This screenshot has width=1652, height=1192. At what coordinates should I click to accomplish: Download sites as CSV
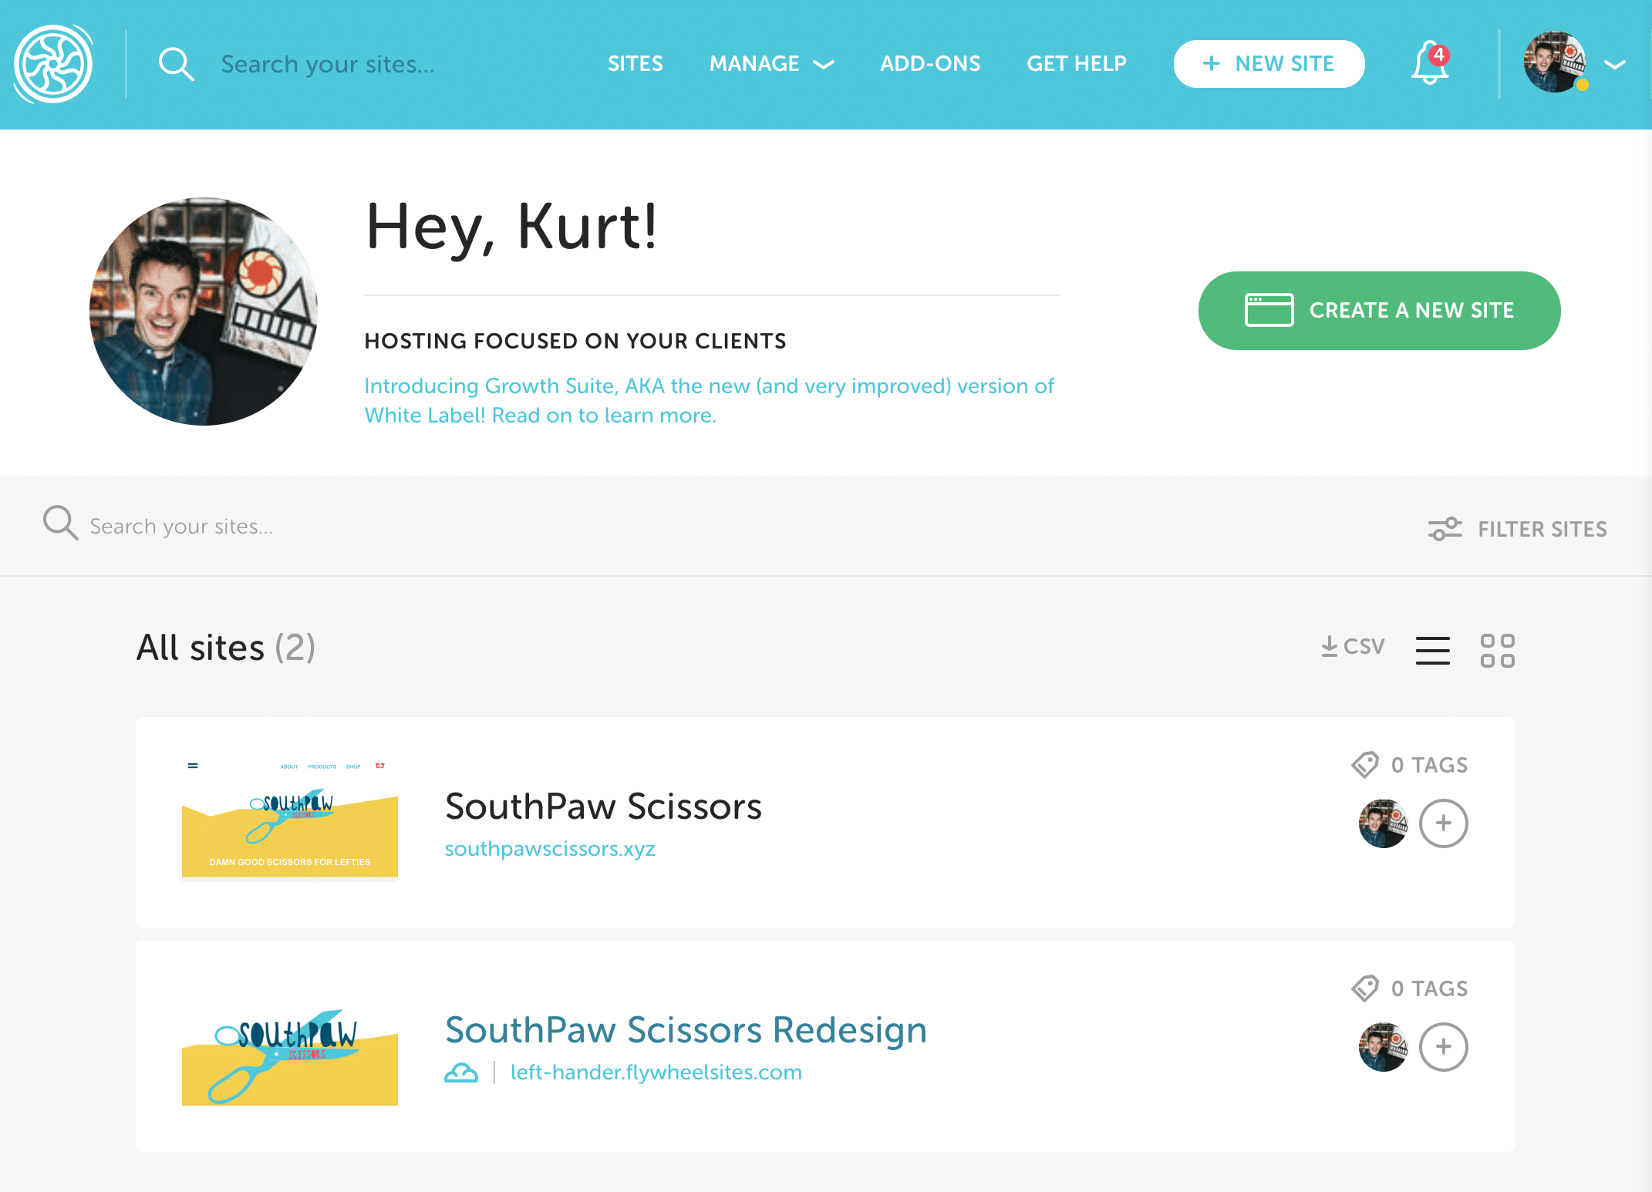[1353, 646]
